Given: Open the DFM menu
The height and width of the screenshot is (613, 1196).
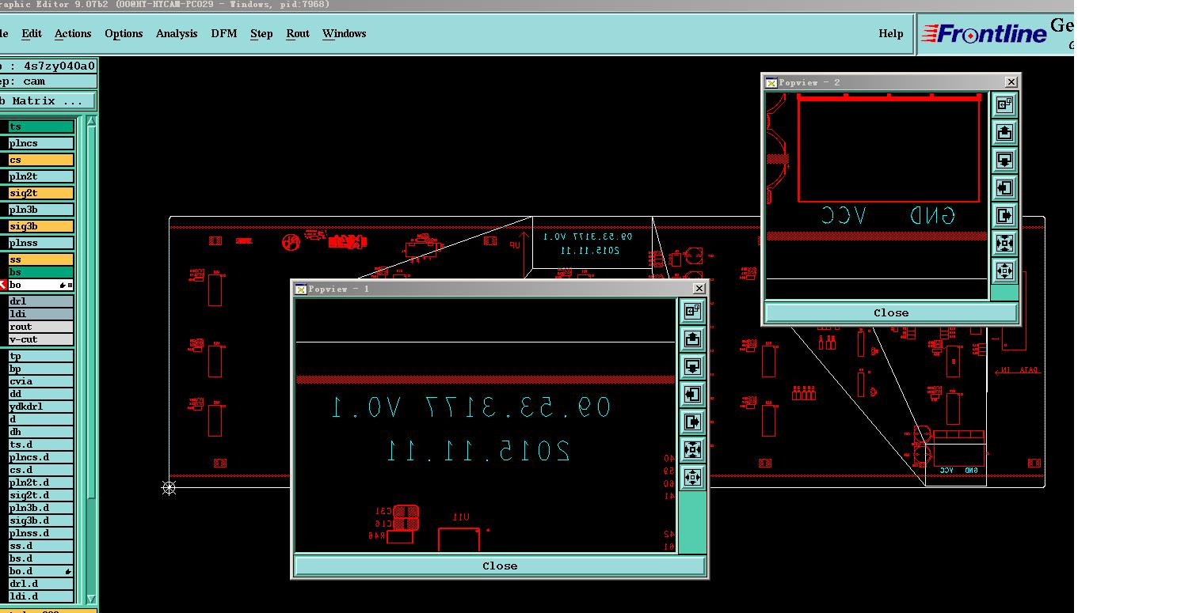Looking at the screenshot, I should point(224,33).
